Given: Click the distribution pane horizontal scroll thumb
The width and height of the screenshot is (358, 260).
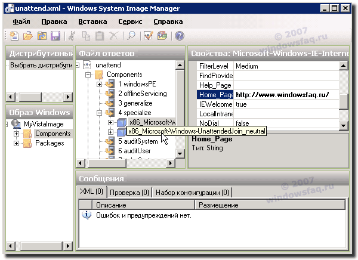Looking at the screenshot, I should coord(30,97).
